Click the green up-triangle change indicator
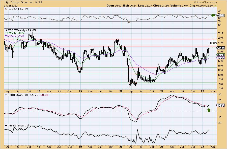The image size is (227, 149). tap(216, 6)
